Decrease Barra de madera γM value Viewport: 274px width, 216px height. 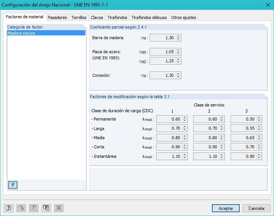pos(178,39)
